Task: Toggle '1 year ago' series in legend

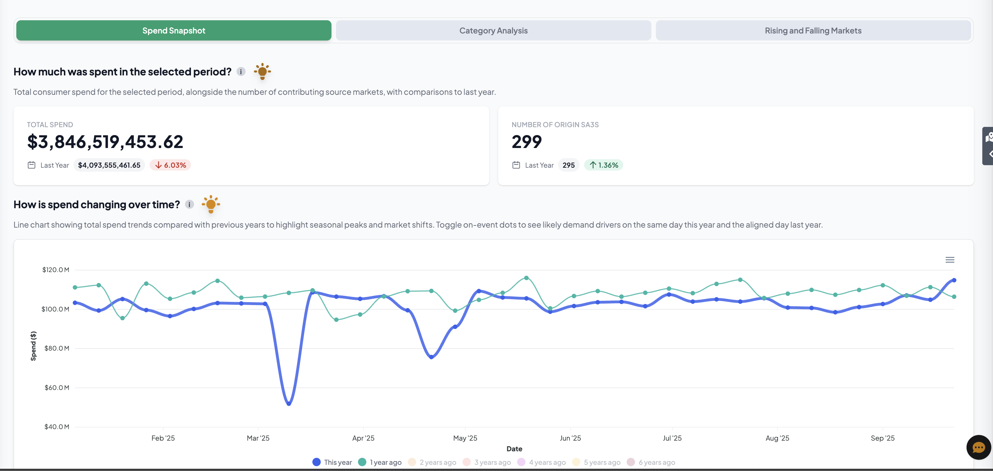Action: (x=380, y=462)
